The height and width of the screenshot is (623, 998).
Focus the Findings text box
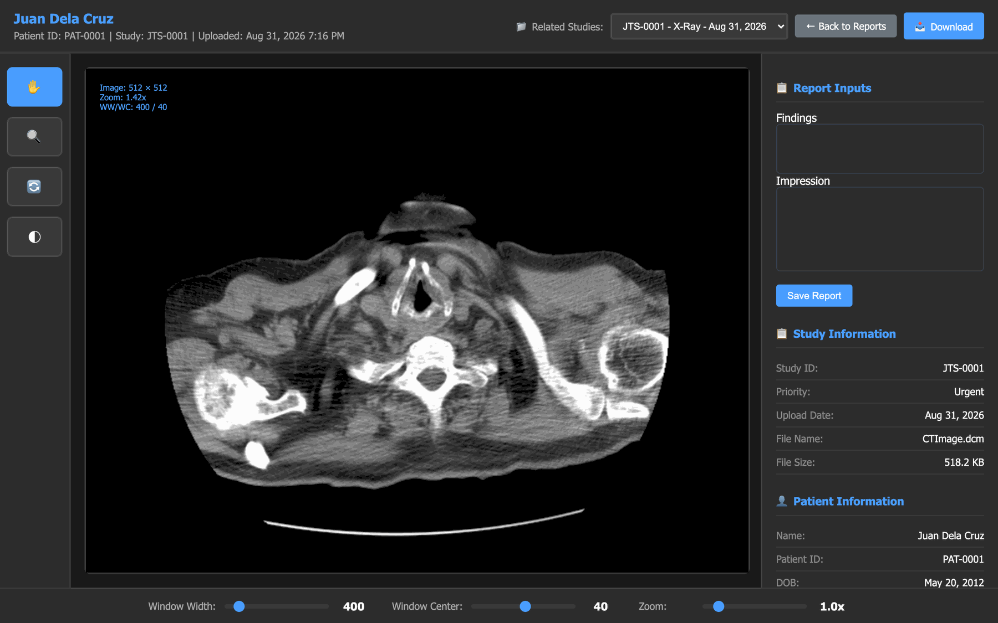coord(880,148)
